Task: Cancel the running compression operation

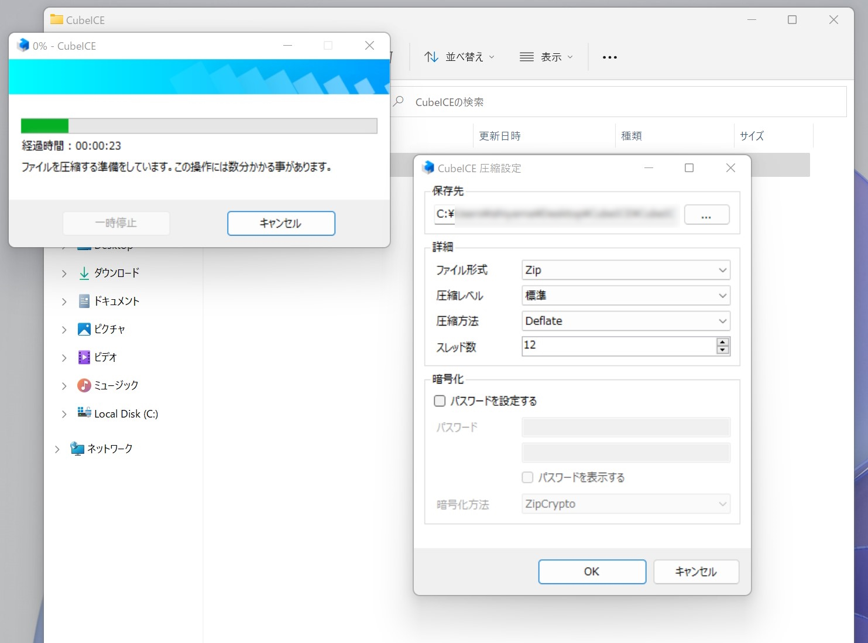Action: click(x=281, y=223)
